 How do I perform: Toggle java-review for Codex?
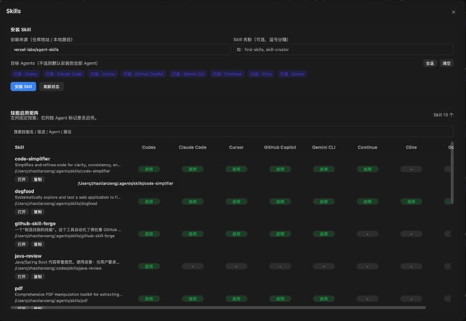pyautogui.click(x=149, y=266)
